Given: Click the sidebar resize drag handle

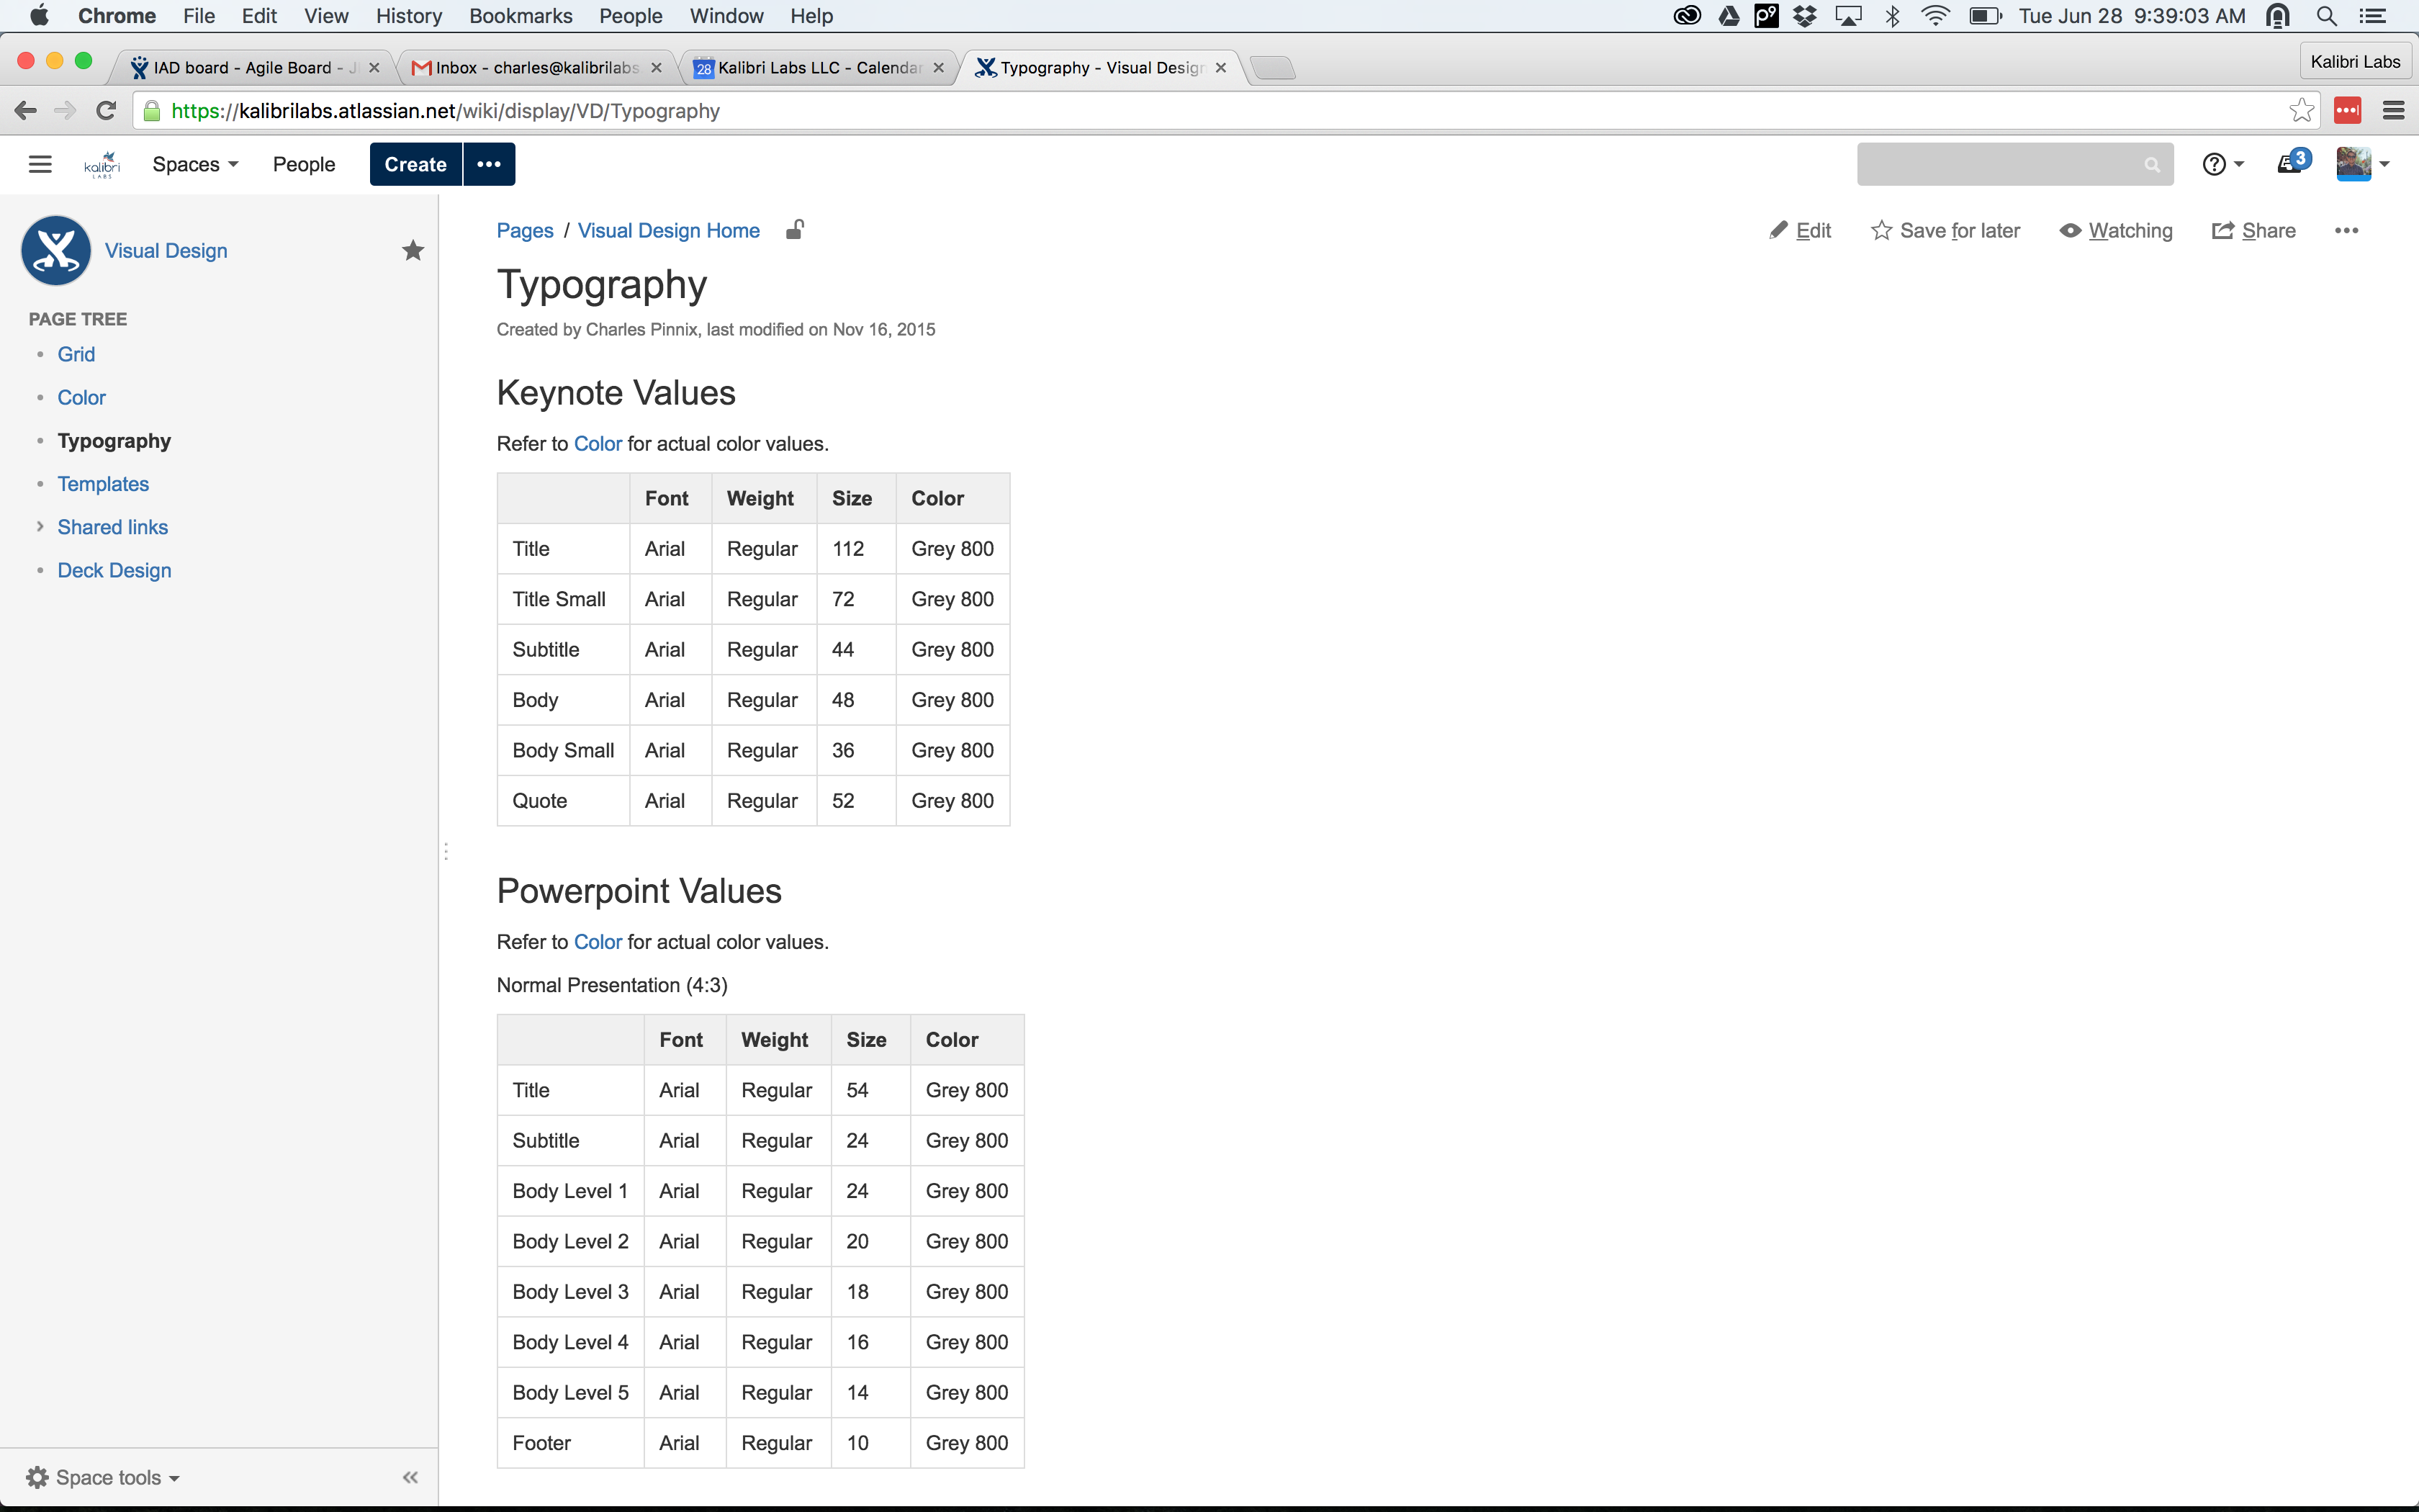Looking at the screenshot, I should [x=445, y=851].
